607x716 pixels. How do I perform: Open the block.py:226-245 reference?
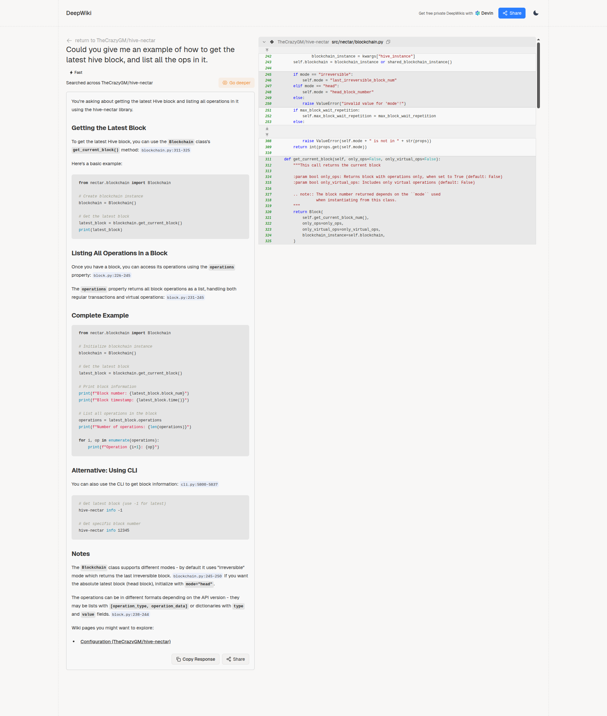click(112, 276)
